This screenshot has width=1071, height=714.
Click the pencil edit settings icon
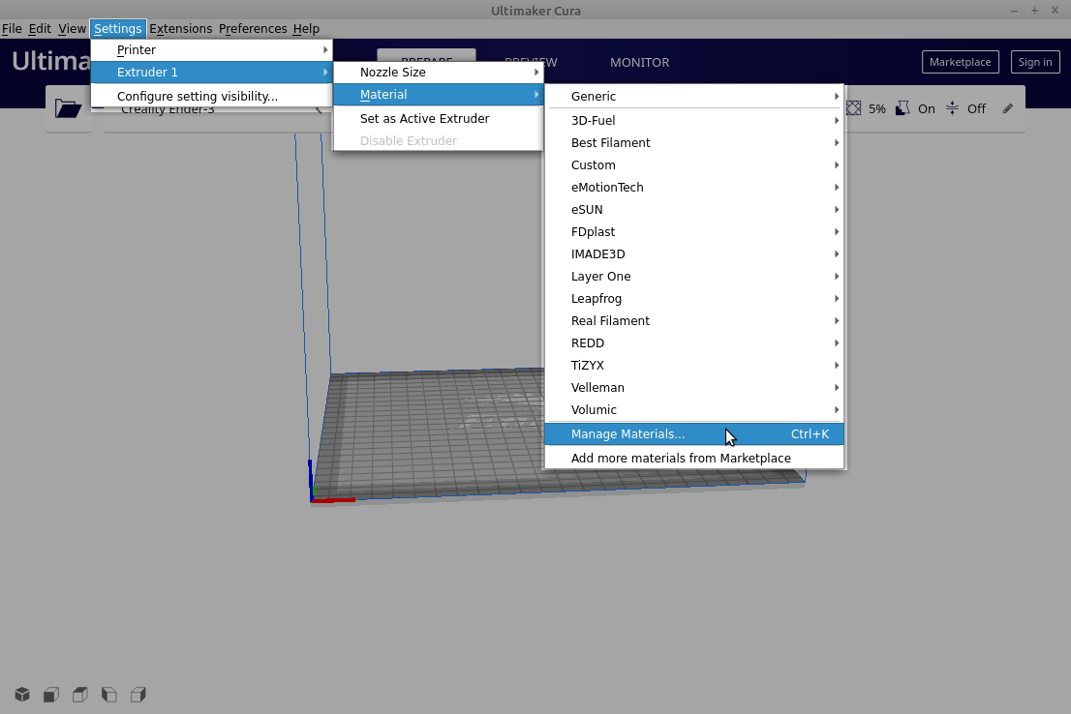[x=1007, y=108]
